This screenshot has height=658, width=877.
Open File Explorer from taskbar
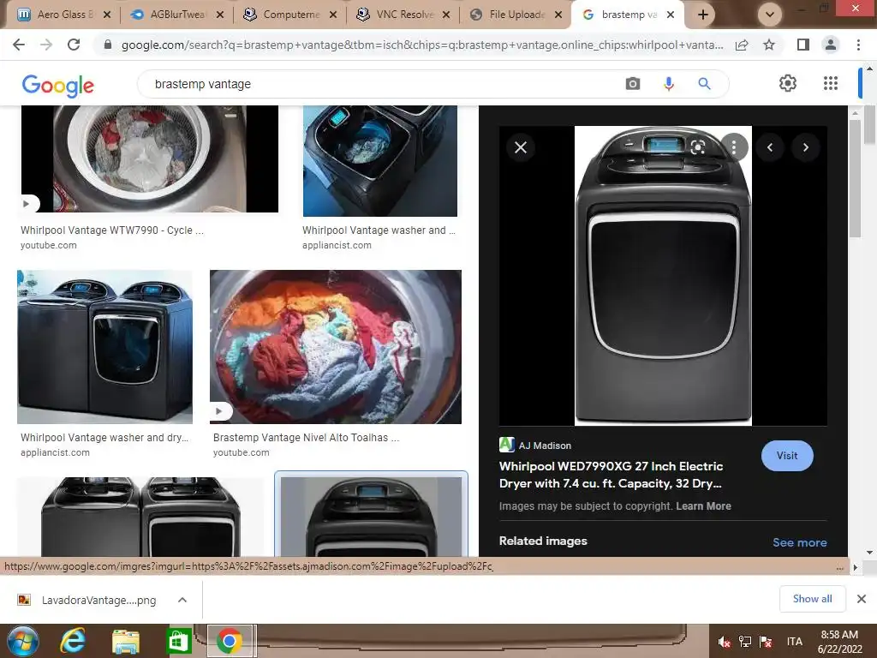pyautogui.click(x=126, y=641)
